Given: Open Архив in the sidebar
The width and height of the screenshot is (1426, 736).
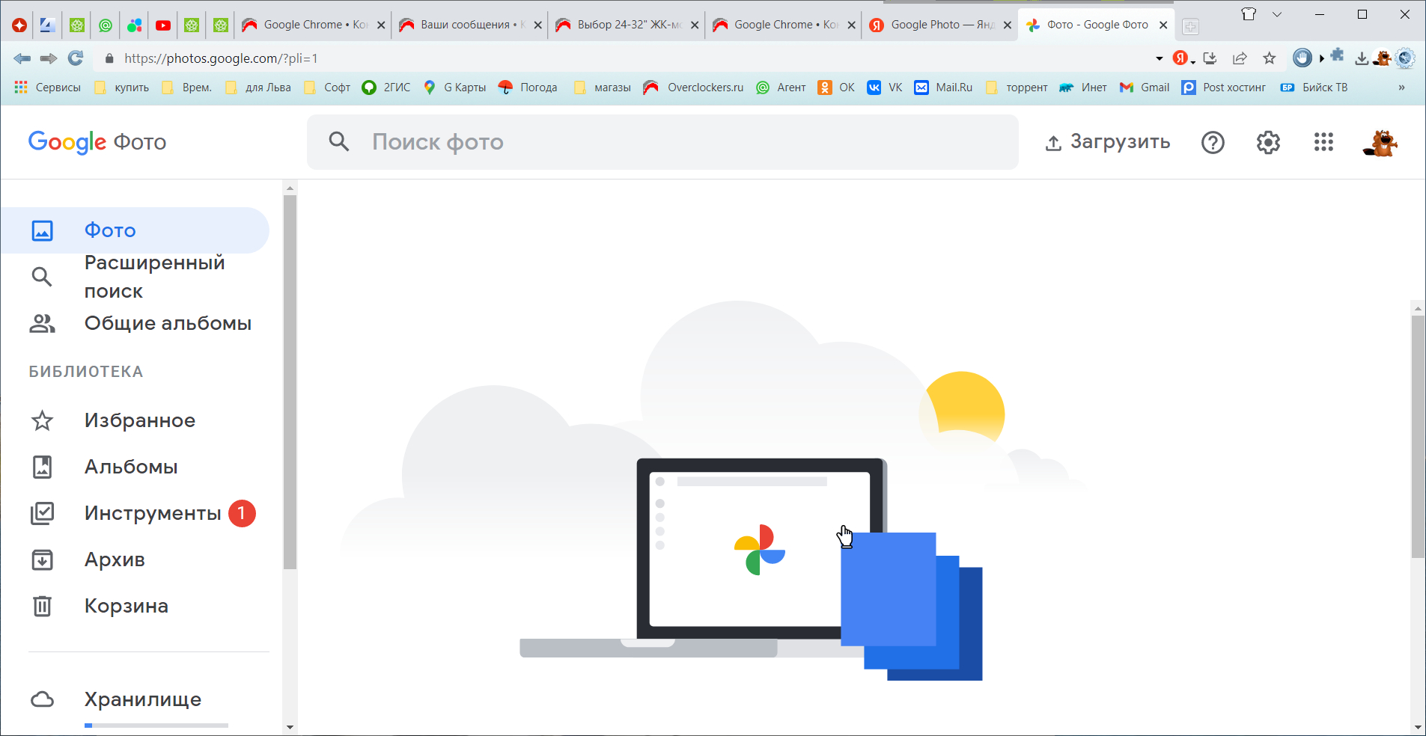Looking at the screenshot, I should 135,559.
